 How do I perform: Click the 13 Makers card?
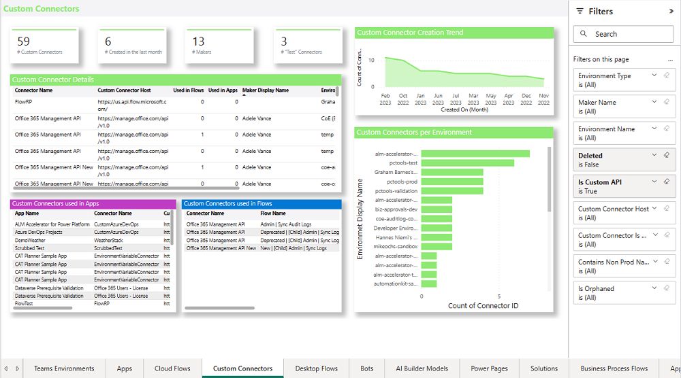click(219, 46)
